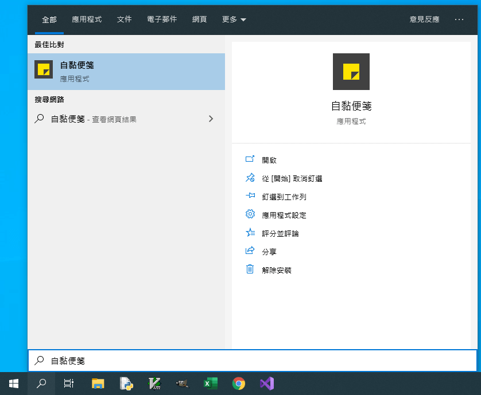Launch Visual Studio from the taskbar
The width and height of the screenshot is (481, 395).
click(x=267, y=384)
